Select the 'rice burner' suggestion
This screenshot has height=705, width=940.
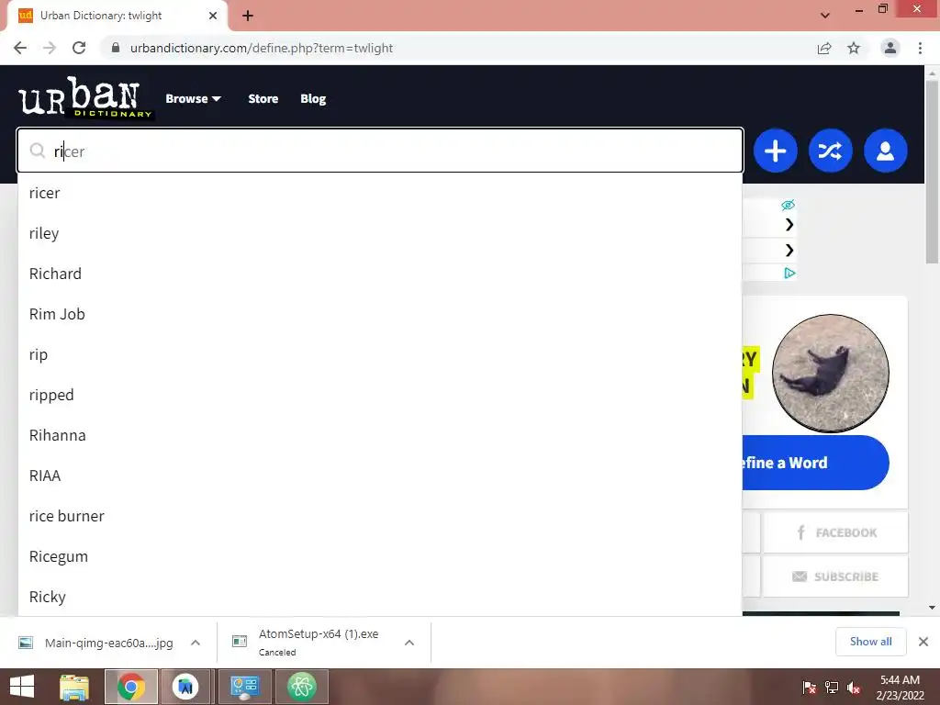coord(380,516)
